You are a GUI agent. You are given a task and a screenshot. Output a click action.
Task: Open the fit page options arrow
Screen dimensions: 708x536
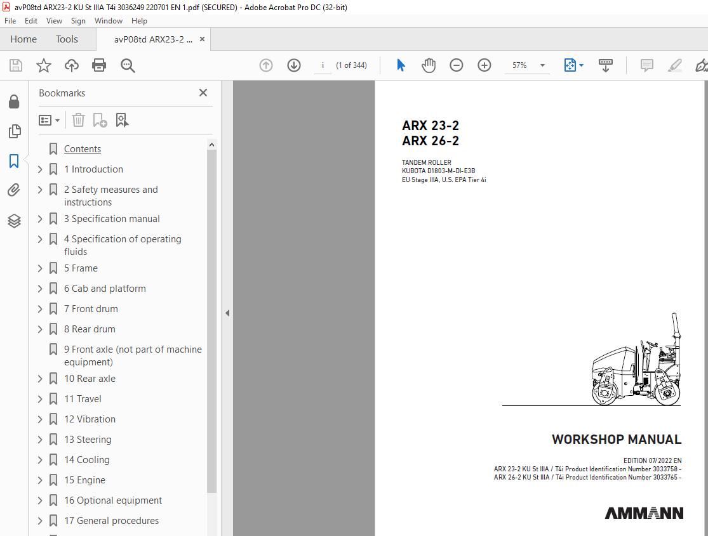pyautogui.click(x=582, y=65)
